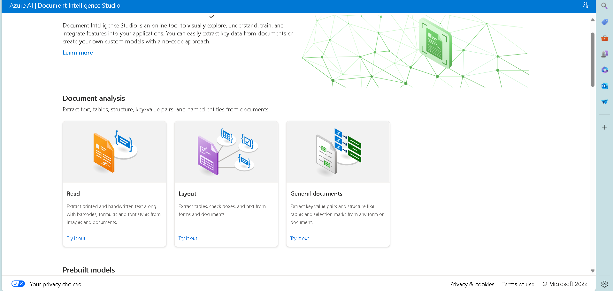Image resolution: width=613 pixels, height=291 pixels.
Task: Open the Terms of use link
Action: point(518,284)
